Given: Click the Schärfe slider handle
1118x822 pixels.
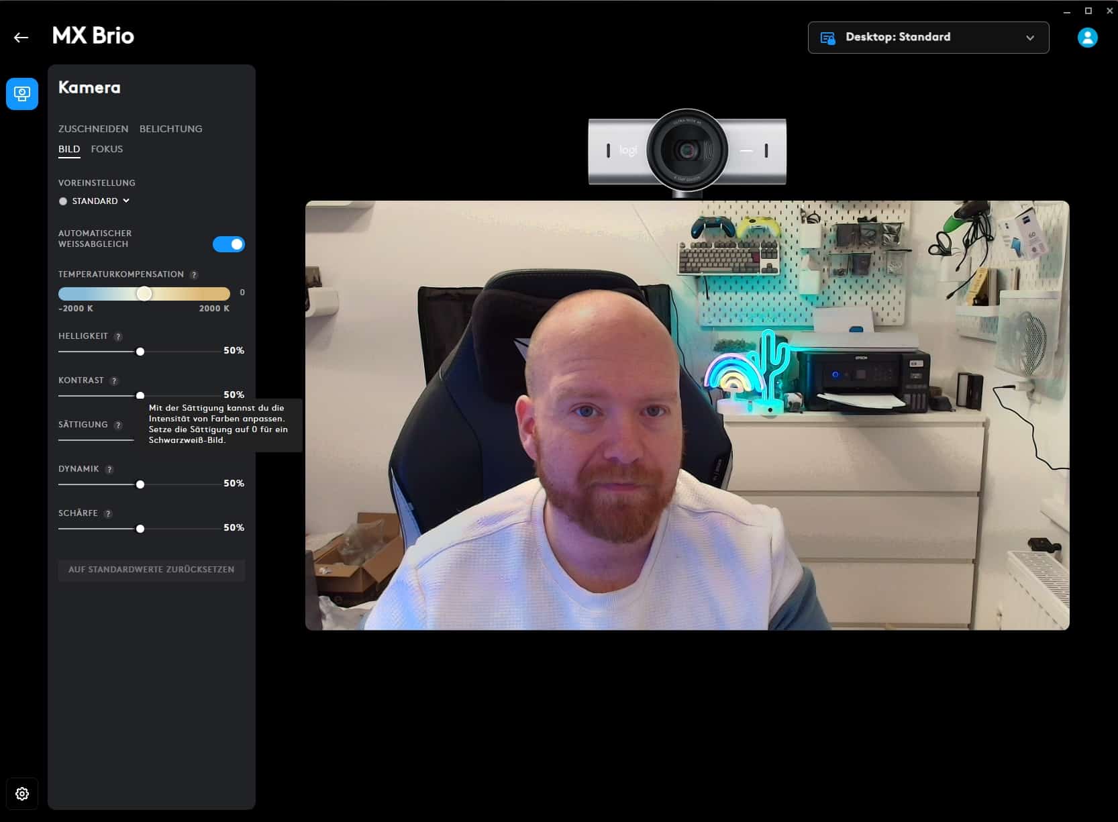Looking at the screenshot, I should point(140,529).
